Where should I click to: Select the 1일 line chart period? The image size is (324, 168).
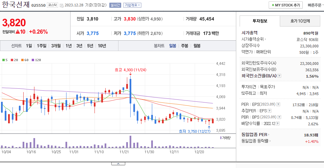point(29,46)
